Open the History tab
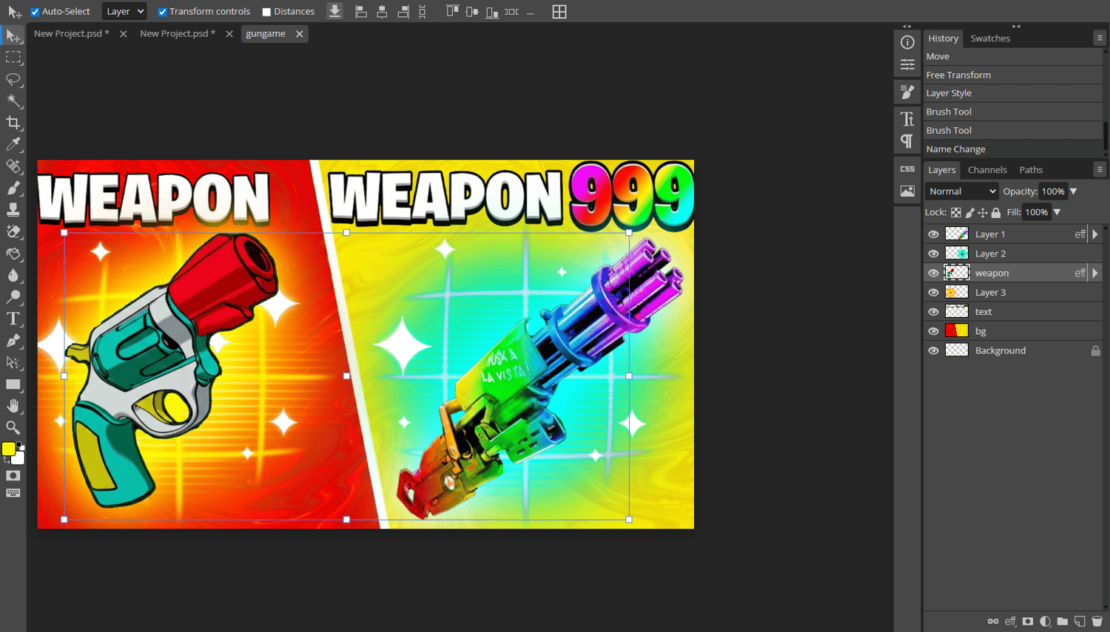Viewport: 1110px width, 632px height. (943, 38)
